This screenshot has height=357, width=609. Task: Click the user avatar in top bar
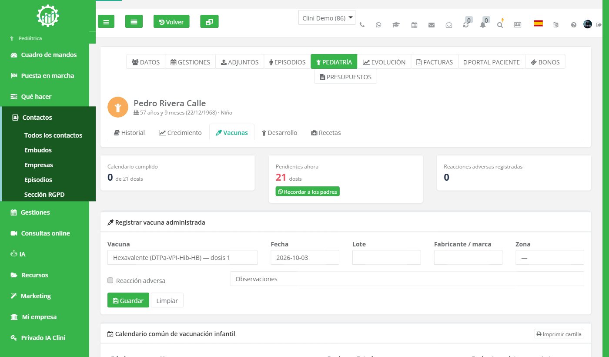tap(588, 24)
